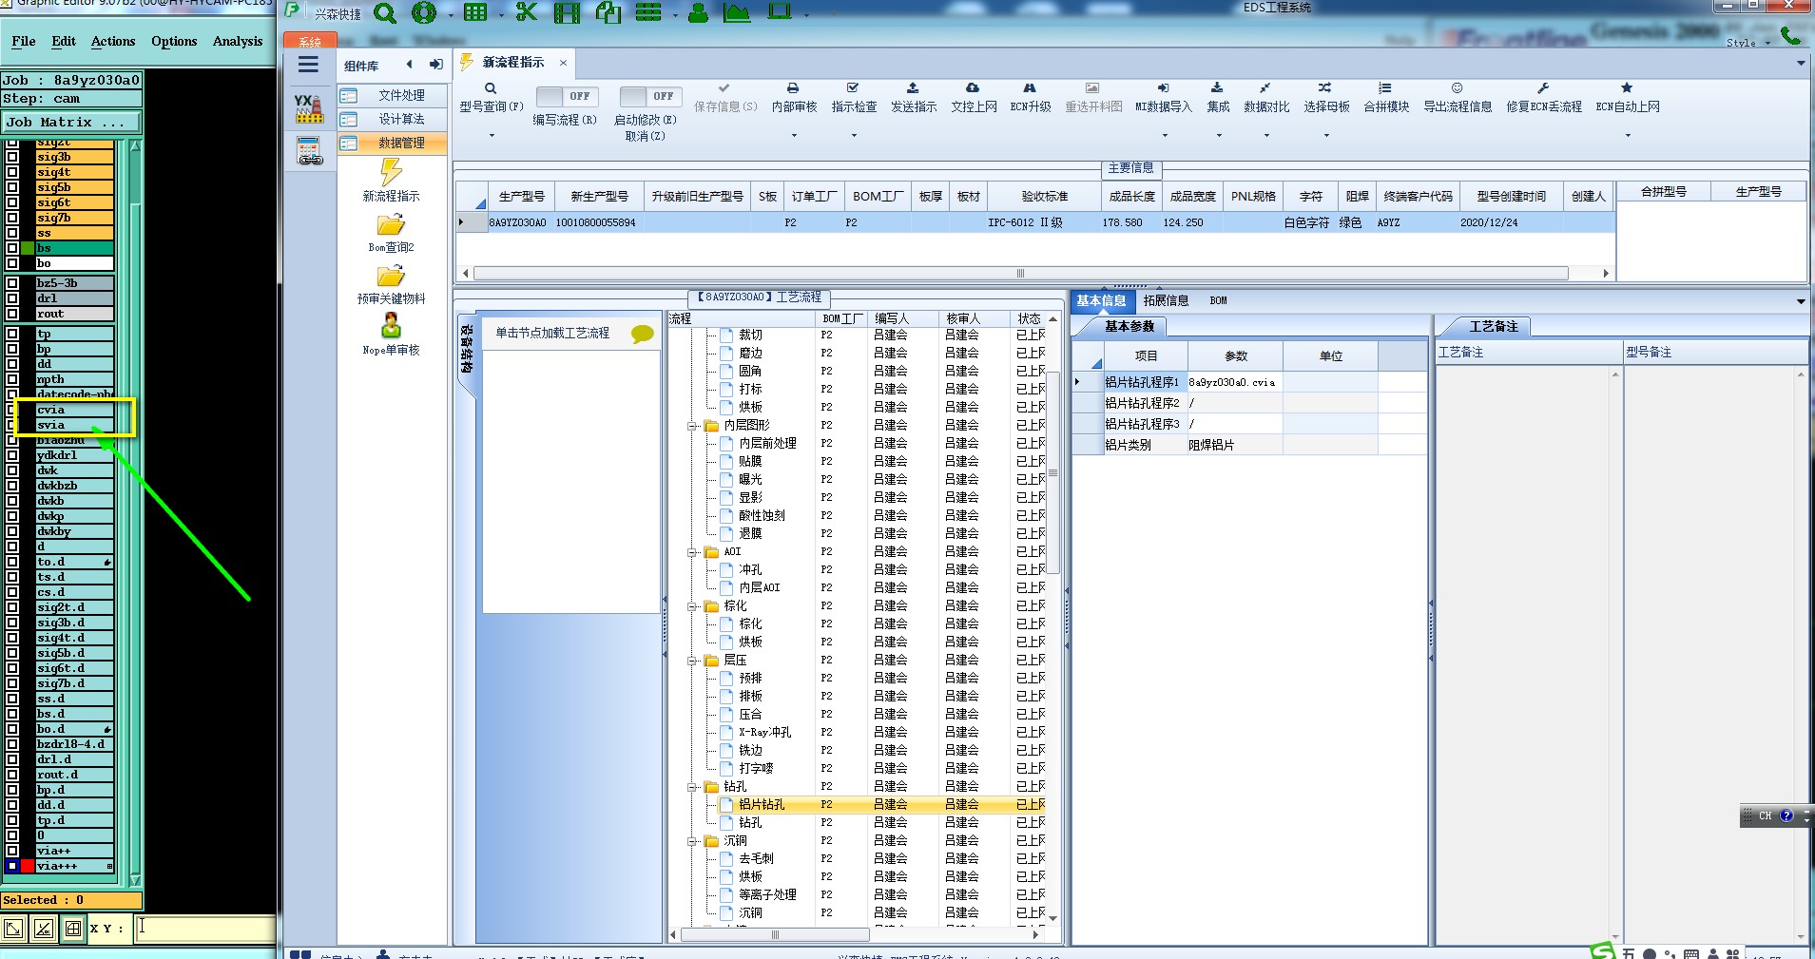
Task: Open the hamburger menu icon in sidebar
Action: tap(308, 65)
